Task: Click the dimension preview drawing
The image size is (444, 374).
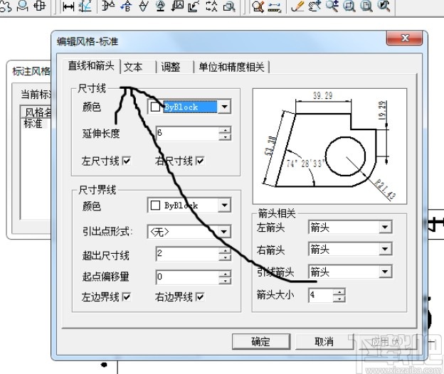Action: [x=329, y=146]
